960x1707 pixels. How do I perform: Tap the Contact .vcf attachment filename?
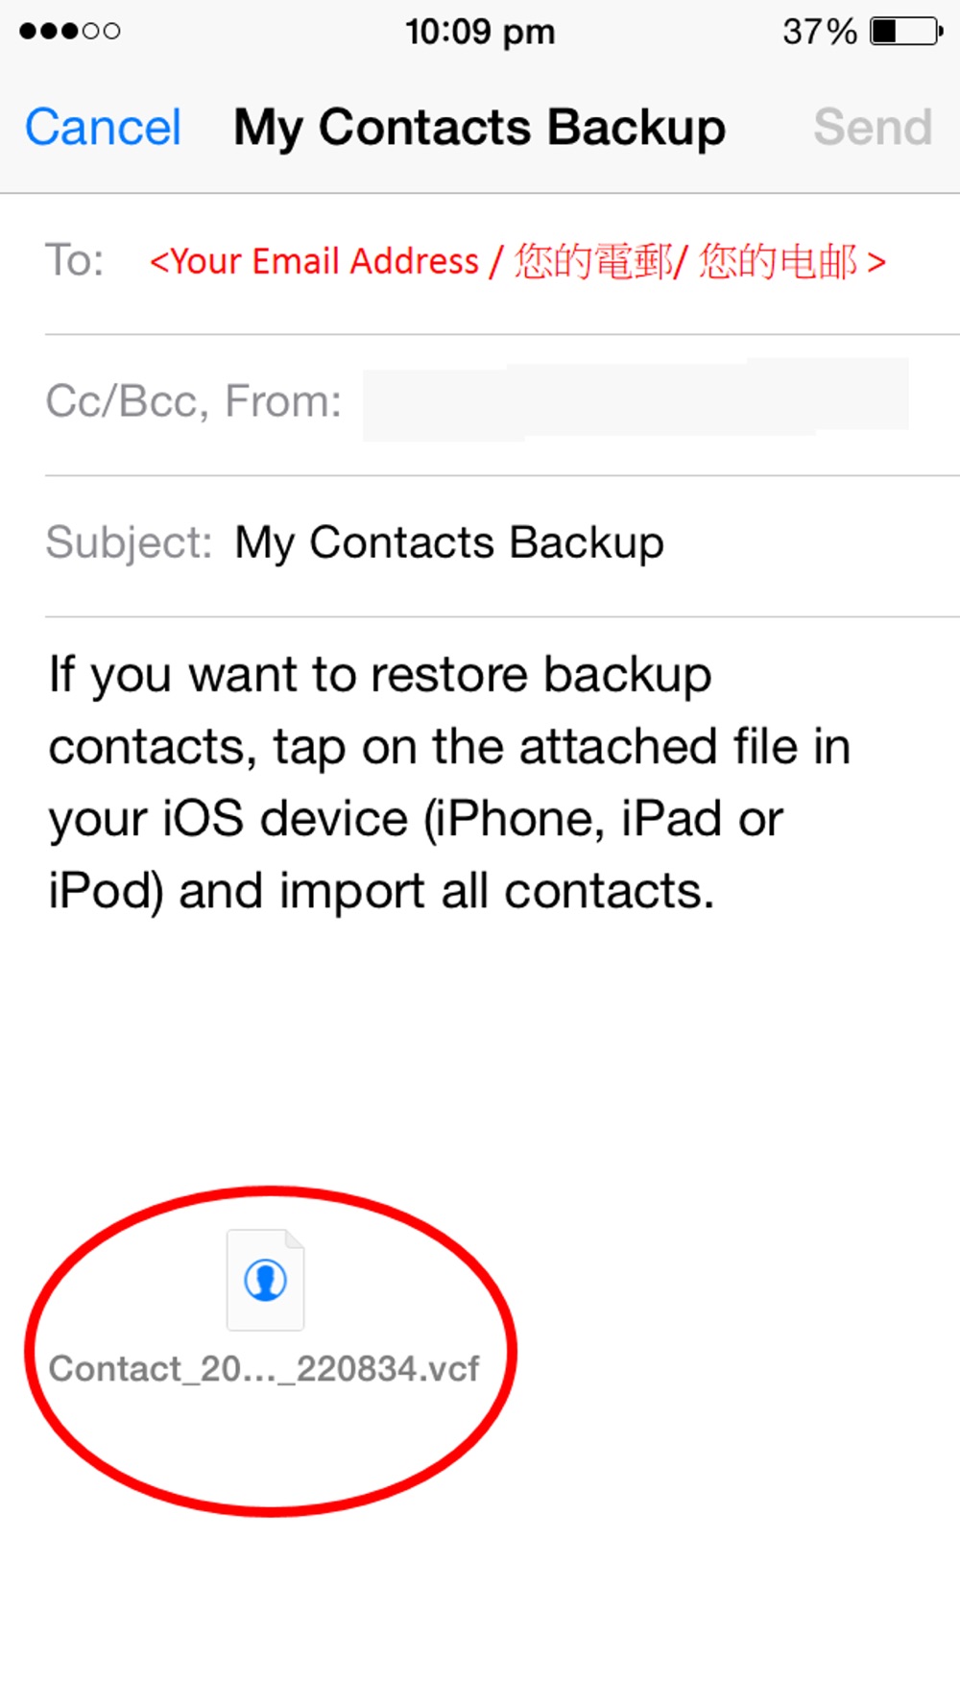click(x=264, y=1368)
